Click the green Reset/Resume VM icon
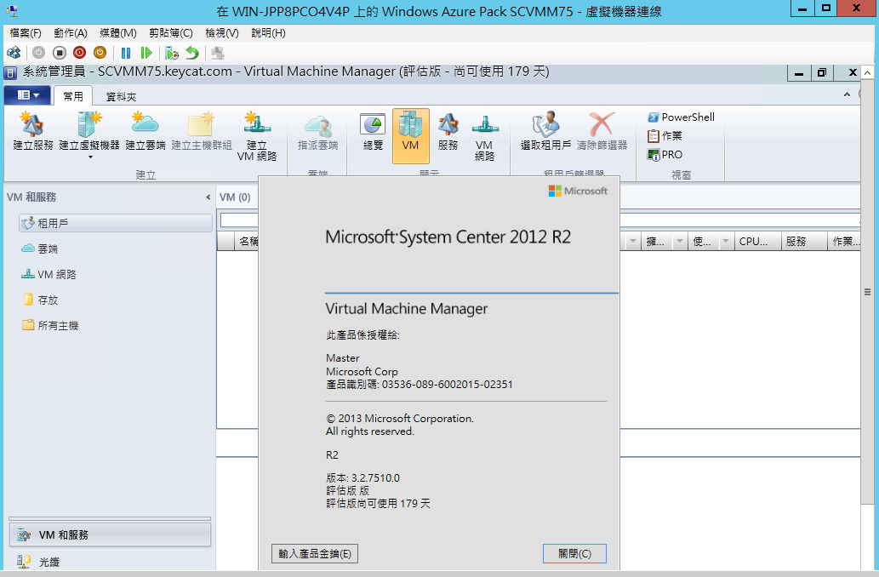This screenshot has height=577, width=879. click(x=146, y=53)
